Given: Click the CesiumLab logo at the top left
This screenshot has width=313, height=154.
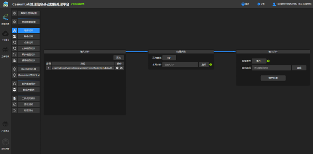Looking at the screenshot, I should tap(6, 4).
